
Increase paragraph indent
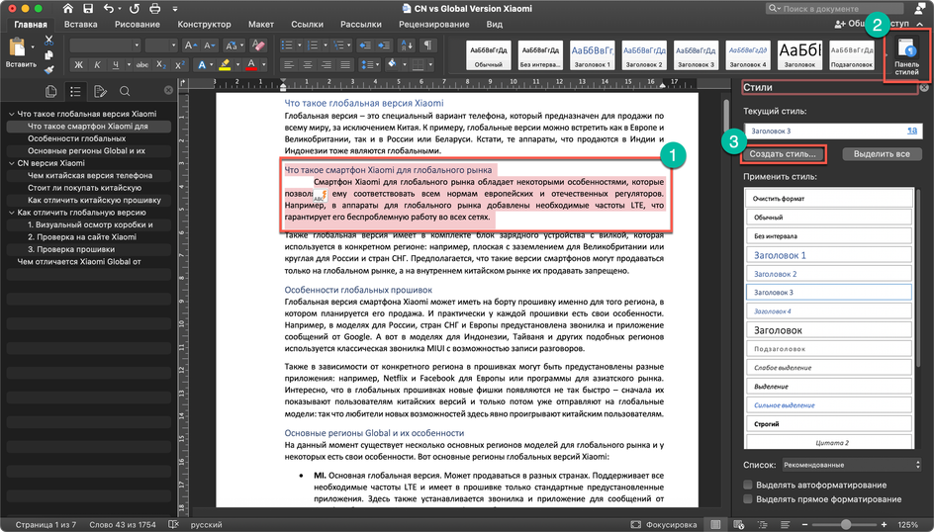[x=384, y=45]
